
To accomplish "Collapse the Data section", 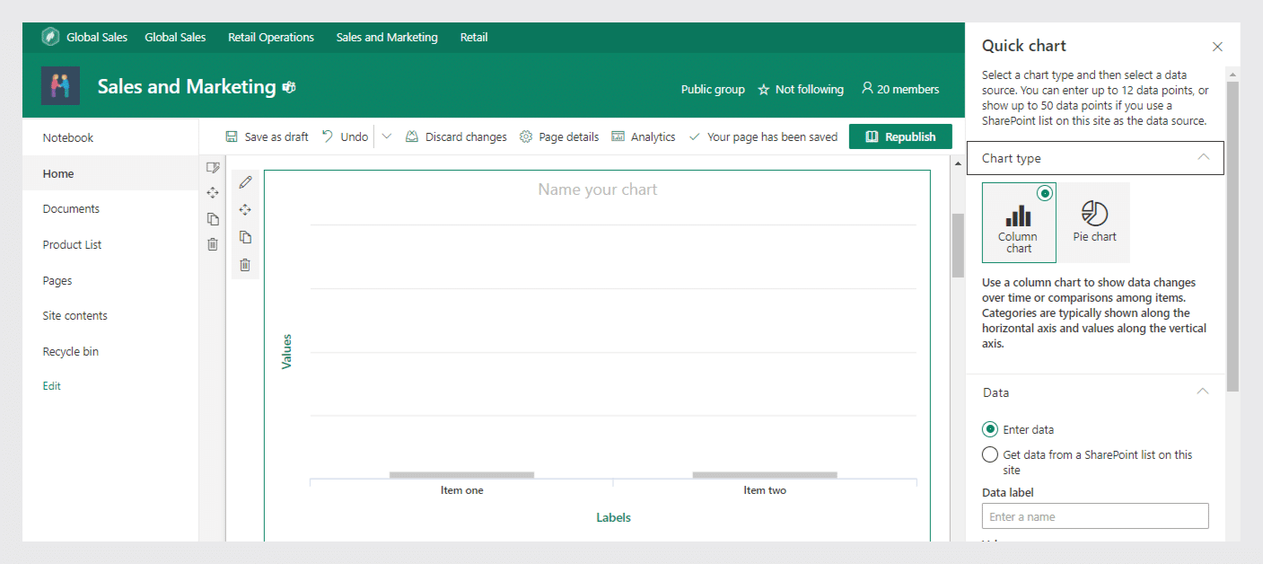I will (x=1203, y=391).
